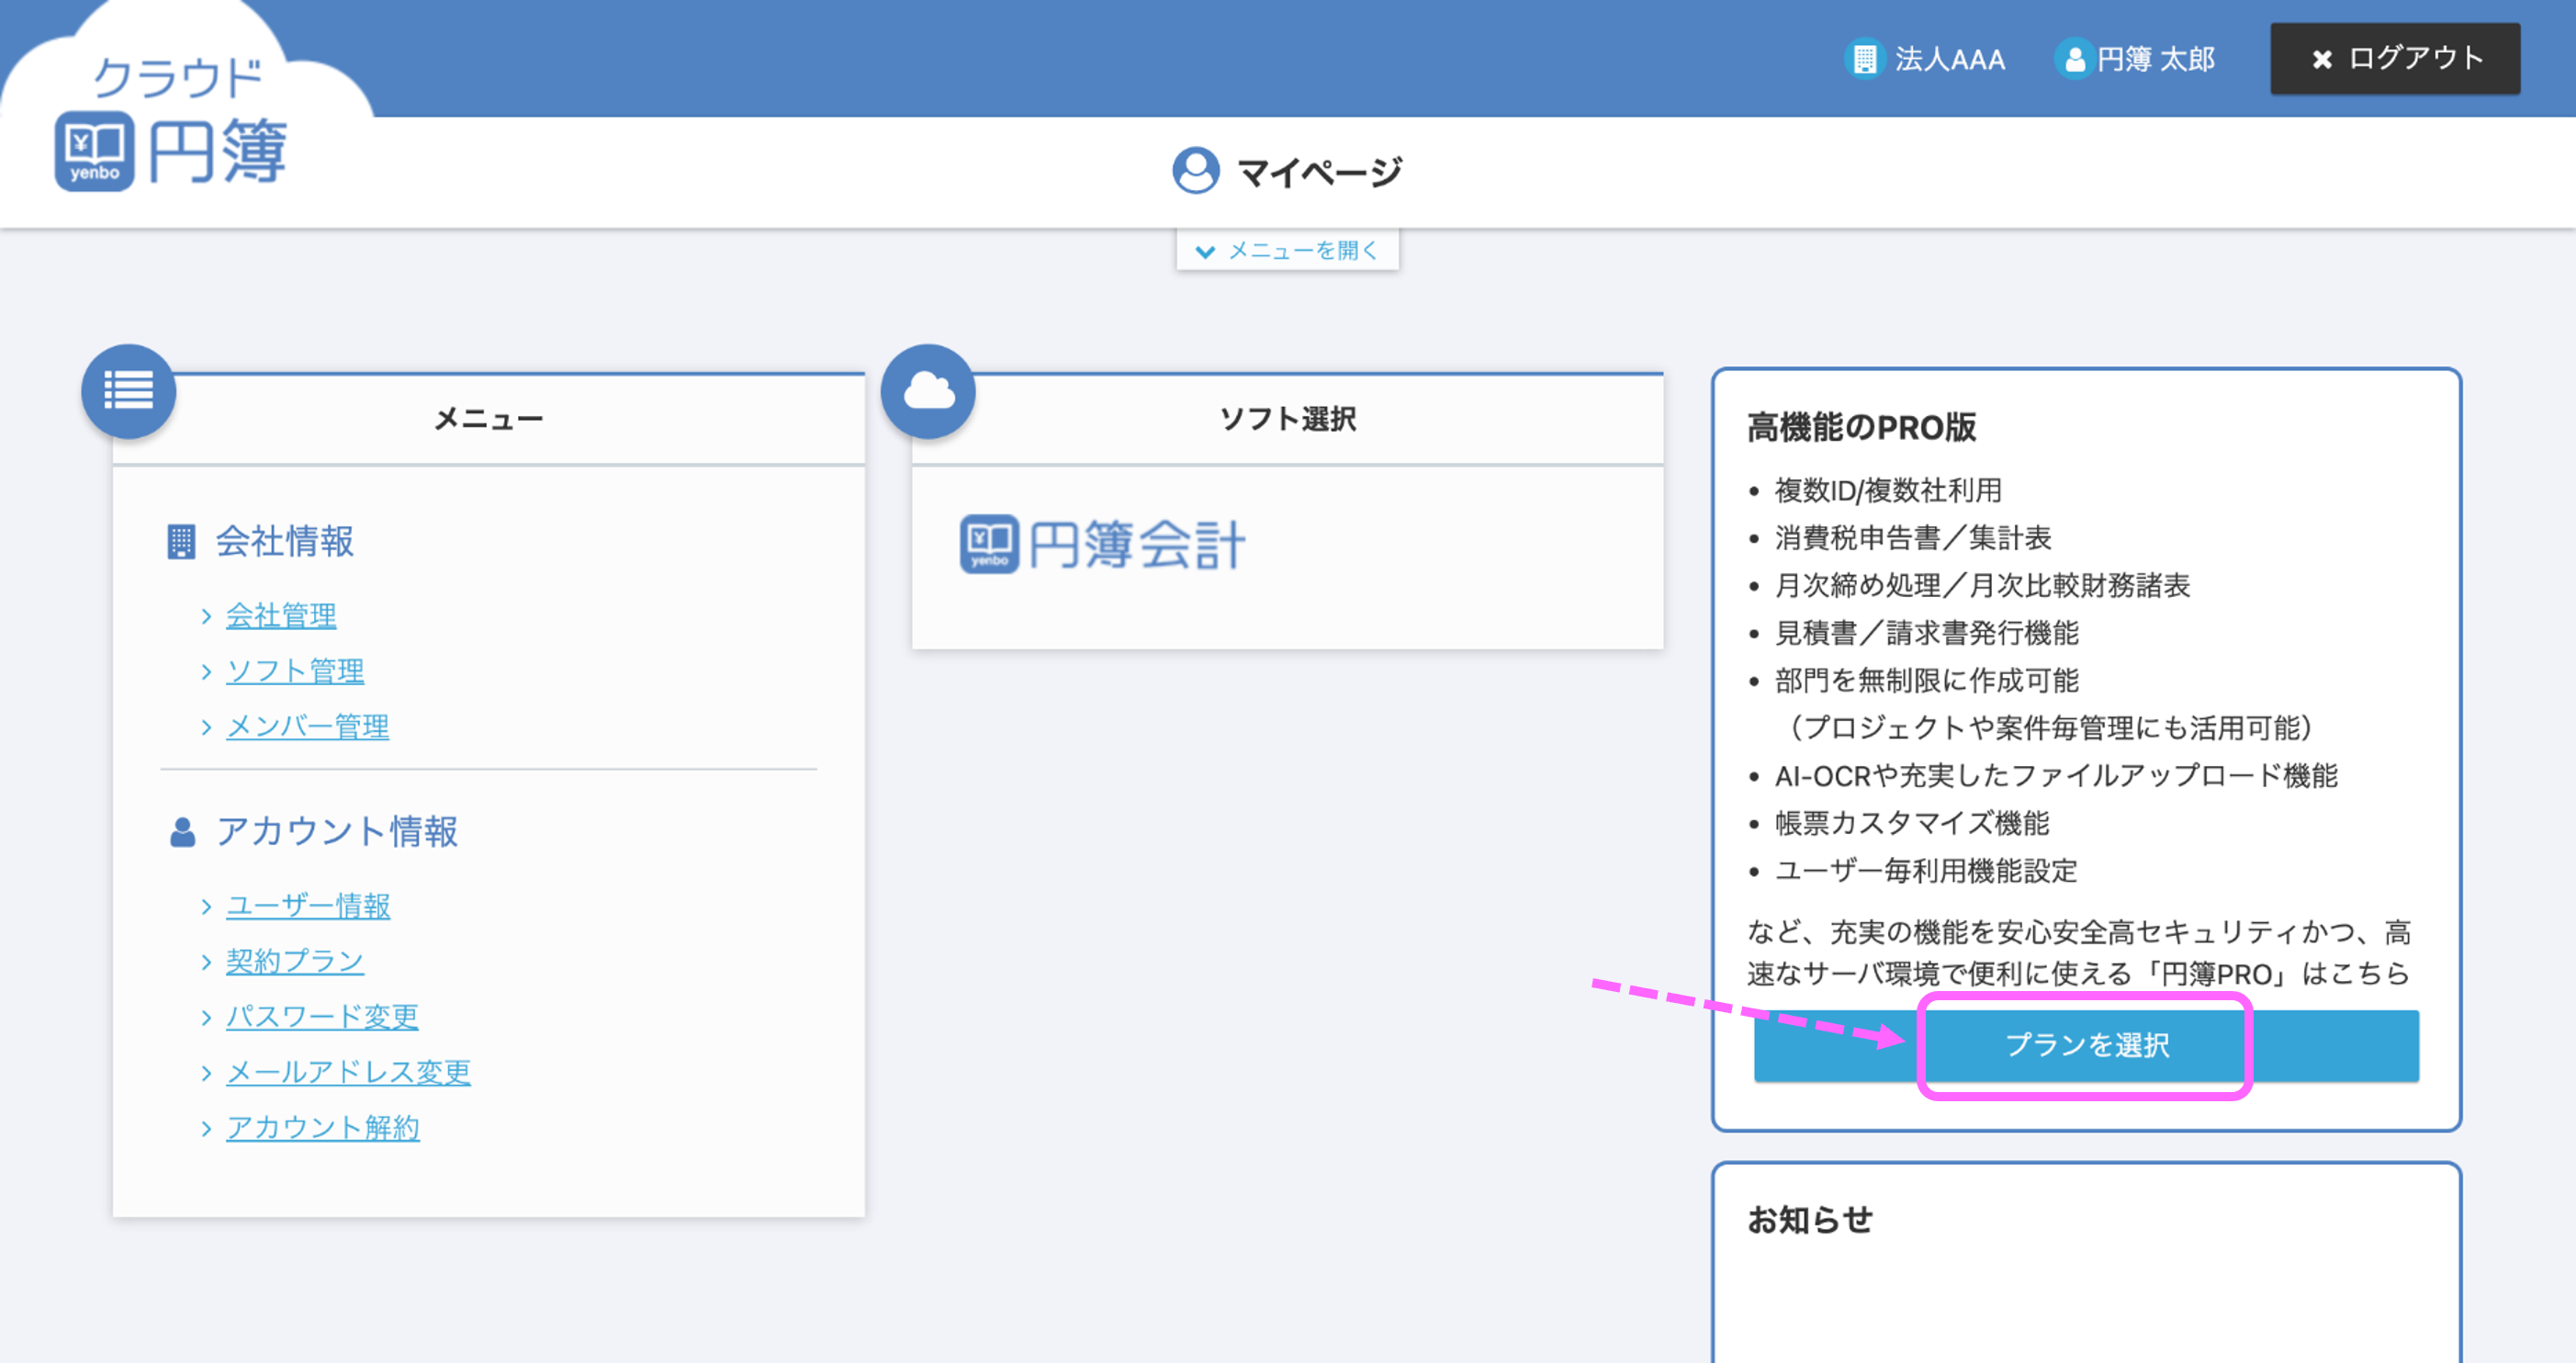Click the 円簿 太郎 user avatar icon

pyautogui.click(x=2075, y=59)
